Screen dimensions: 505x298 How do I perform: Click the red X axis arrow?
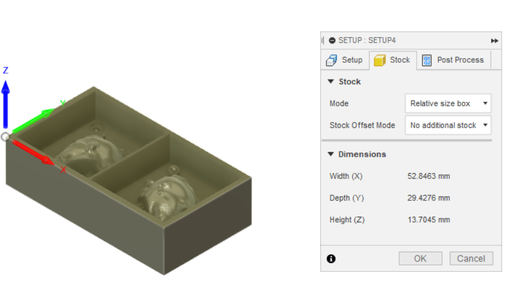click(34, 152)
